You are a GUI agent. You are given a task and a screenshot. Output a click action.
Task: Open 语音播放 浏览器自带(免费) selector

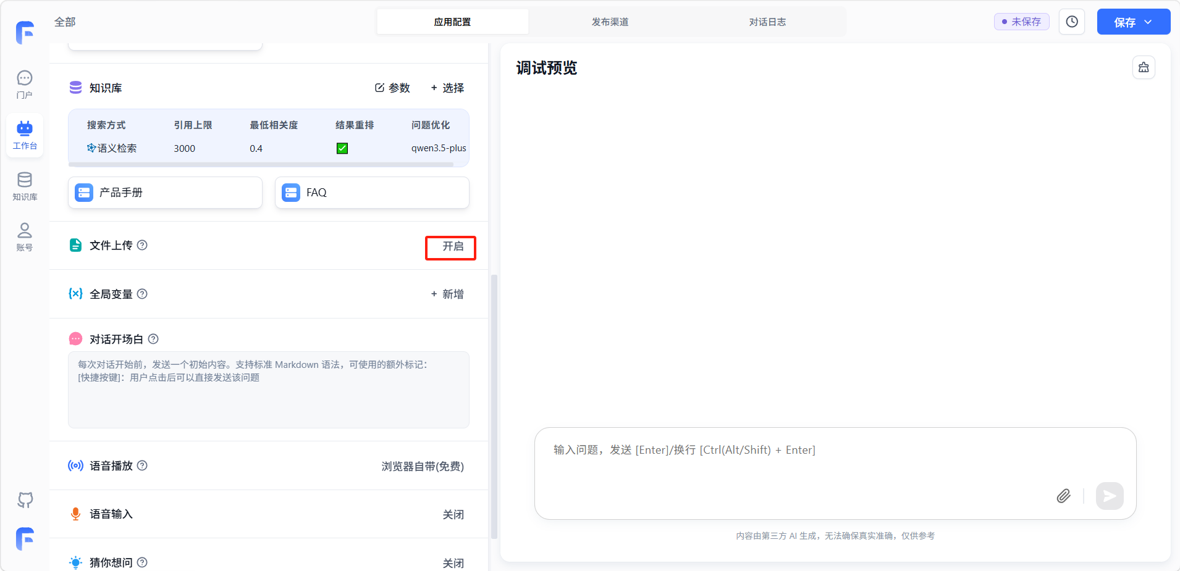pyautogui.click(x=423, y=466)
